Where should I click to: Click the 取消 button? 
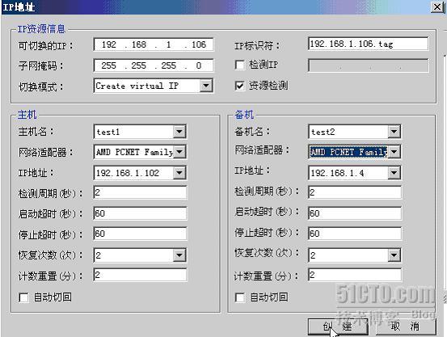[406, 326]
